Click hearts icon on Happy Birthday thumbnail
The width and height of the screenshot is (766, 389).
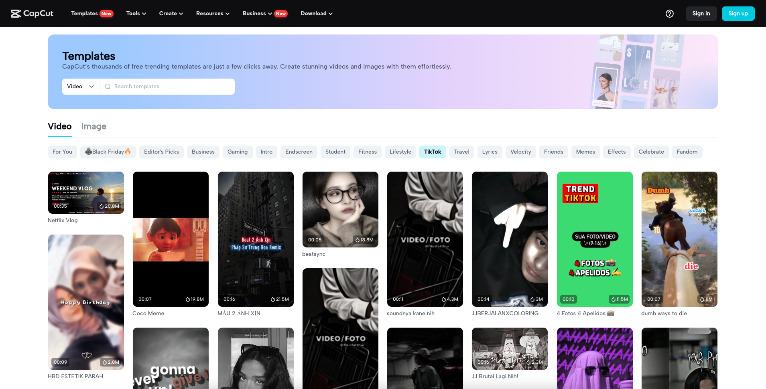pyautogui.click(x=87, y=355)
